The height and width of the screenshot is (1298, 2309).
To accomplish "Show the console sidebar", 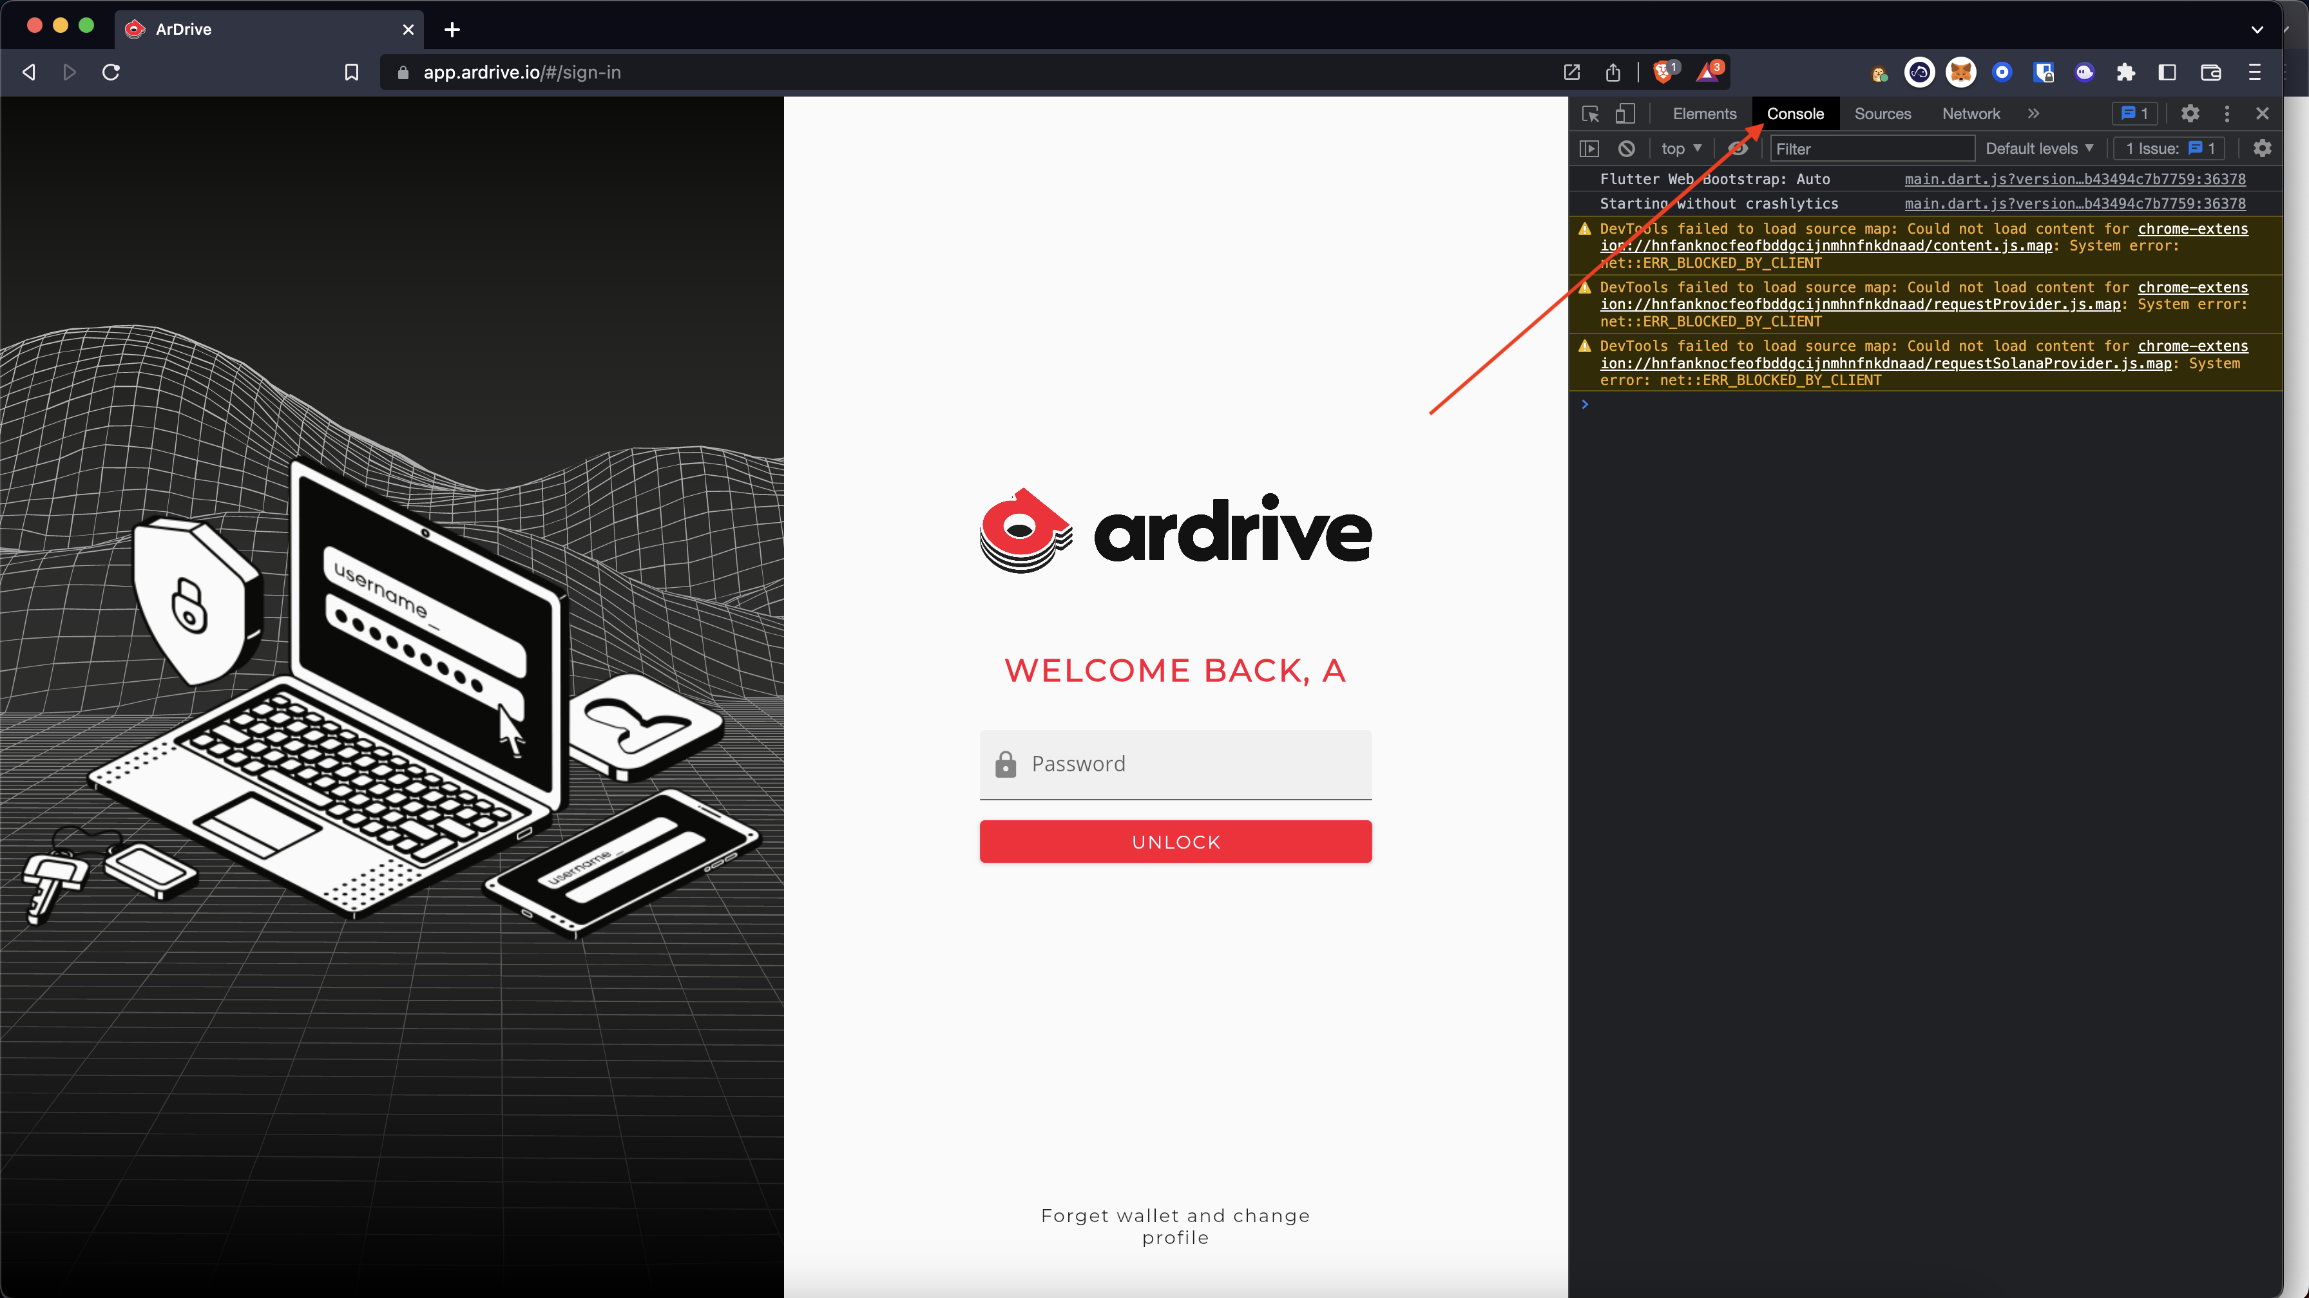I will coord(1589,149).
